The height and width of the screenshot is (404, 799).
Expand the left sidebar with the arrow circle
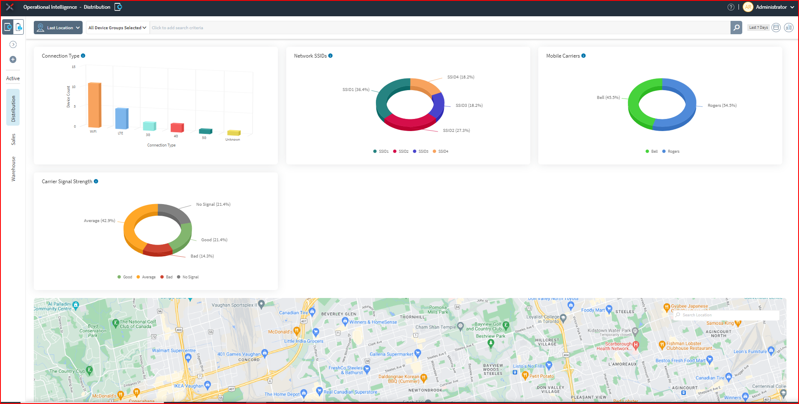pos(13,45)
